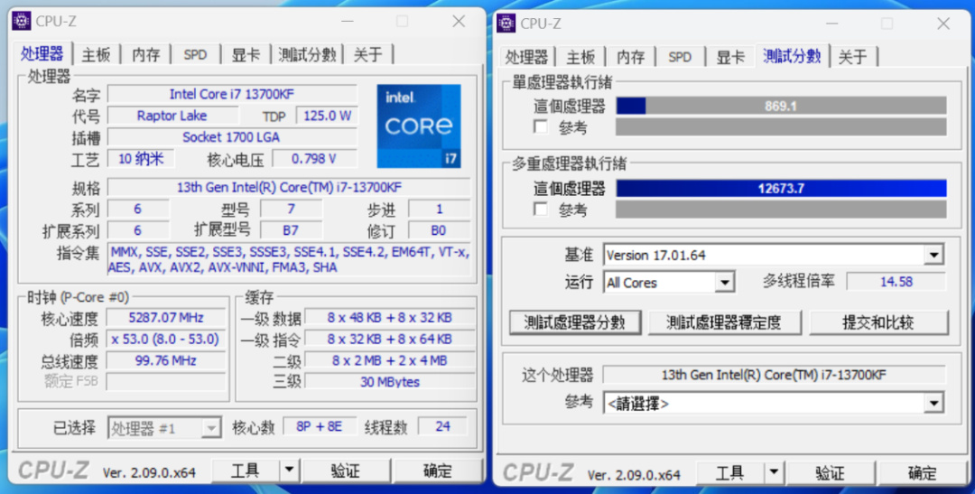Image resolution: width=975 pixels, height=494 pixels.
Task: Click the 核心数 value 8P + 8E
Action: coord(320,427)
